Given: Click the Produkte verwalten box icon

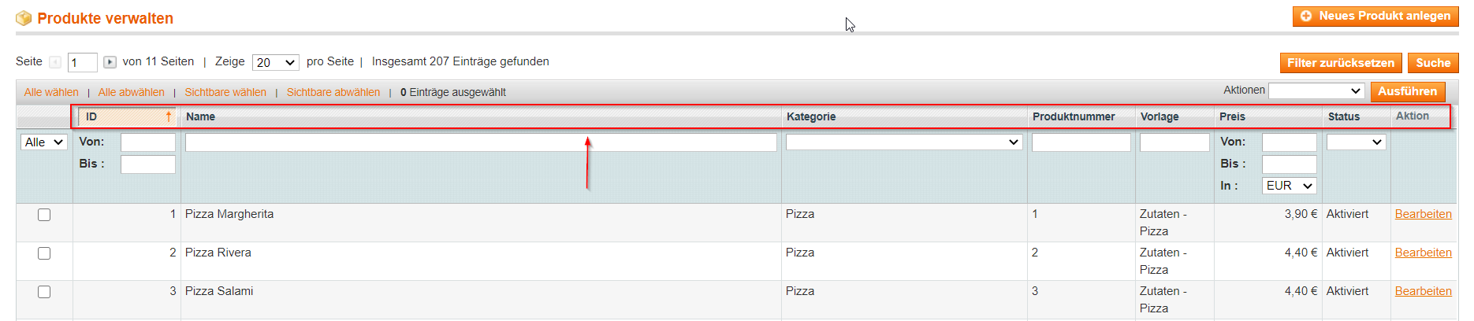Looking at the screenshot, I should tap(24, 18).
